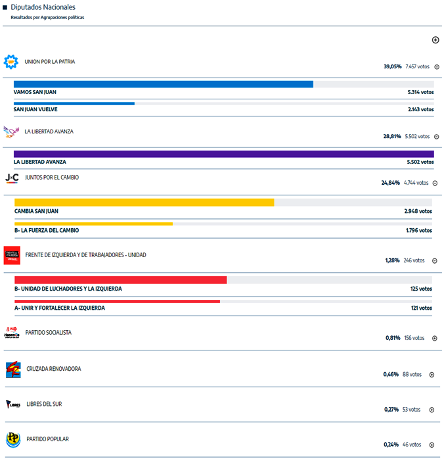Click Frente de Izquierda red logo
442x459 pixels.
click(x=12, y=255)
